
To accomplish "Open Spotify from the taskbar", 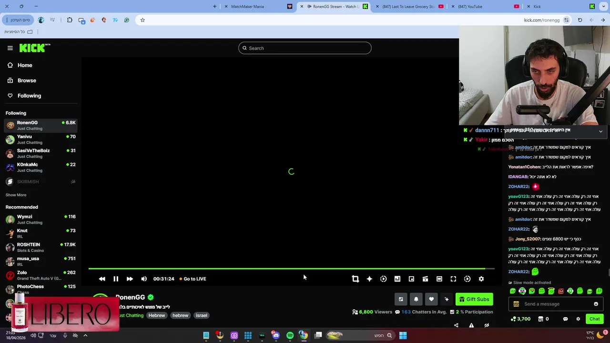I will pyautogui.click(x=290, y=335).
